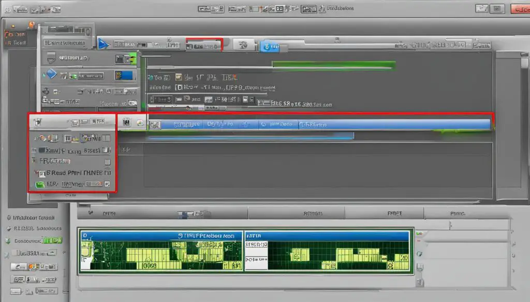Select the first green waveform clip with blue header
The width and height of the screenshot is (530, 302).
(161, 251)
